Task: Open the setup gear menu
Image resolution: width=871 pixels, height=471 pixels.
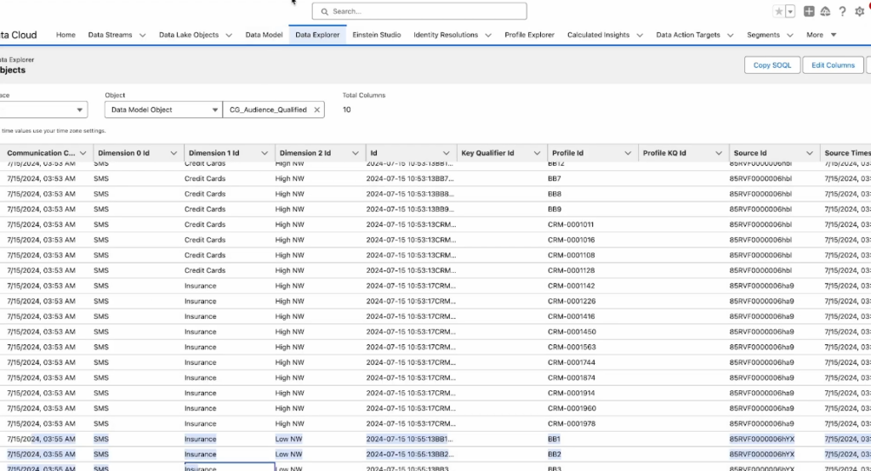Action: click(858, 12)
